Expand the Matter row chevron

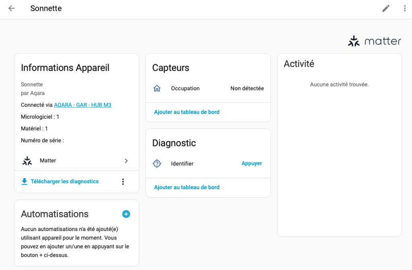[126, 161]
